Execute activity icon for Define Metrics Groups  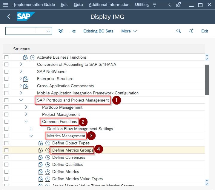tap(47, 150)
